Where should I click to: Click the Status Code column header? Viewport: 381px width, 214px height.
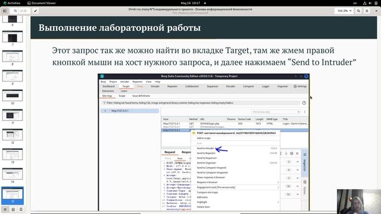[x=244, y=119]
